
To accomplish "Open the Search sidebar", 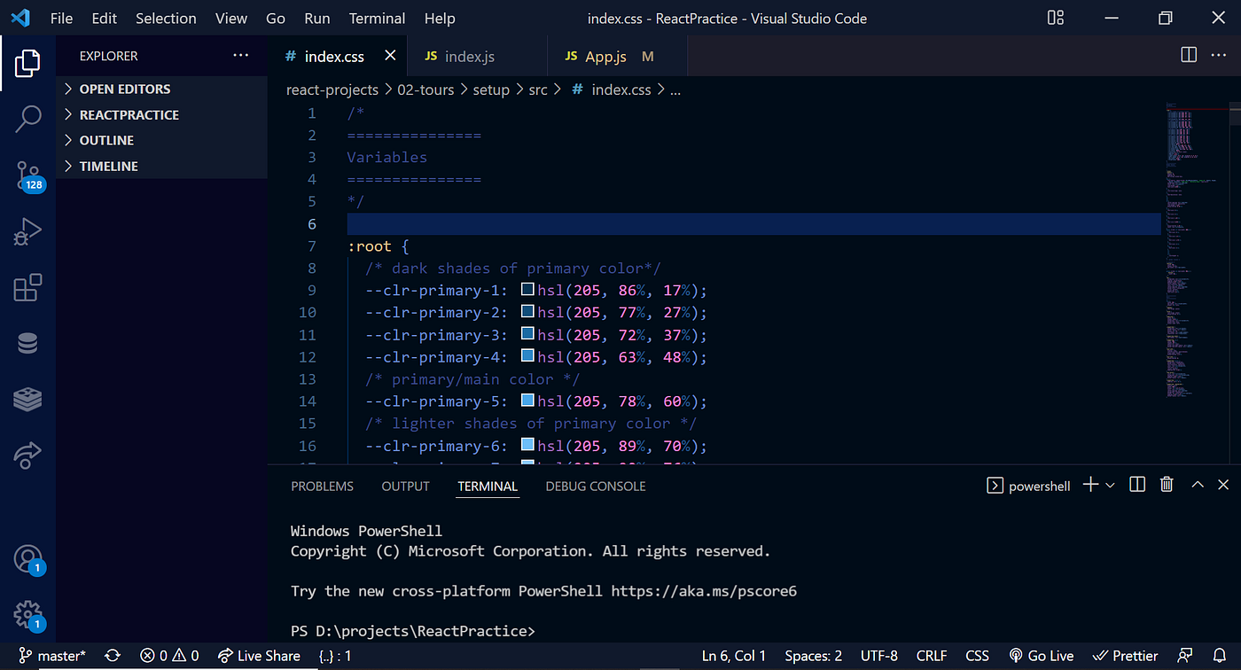I will (27, 118).
